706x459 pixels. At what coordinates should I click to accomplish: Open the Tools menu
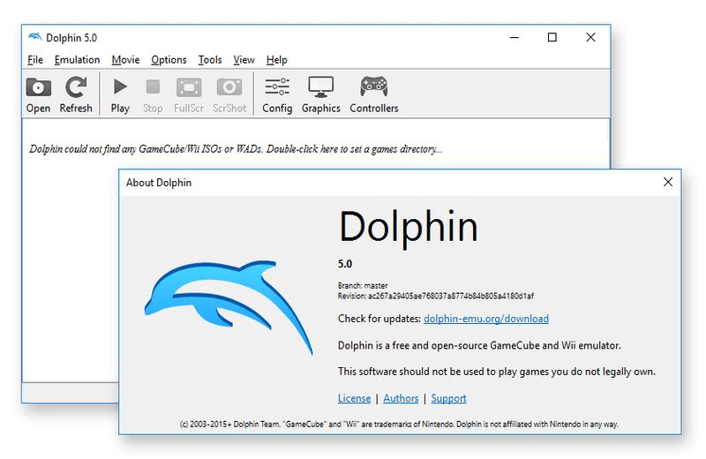(210, 59)
